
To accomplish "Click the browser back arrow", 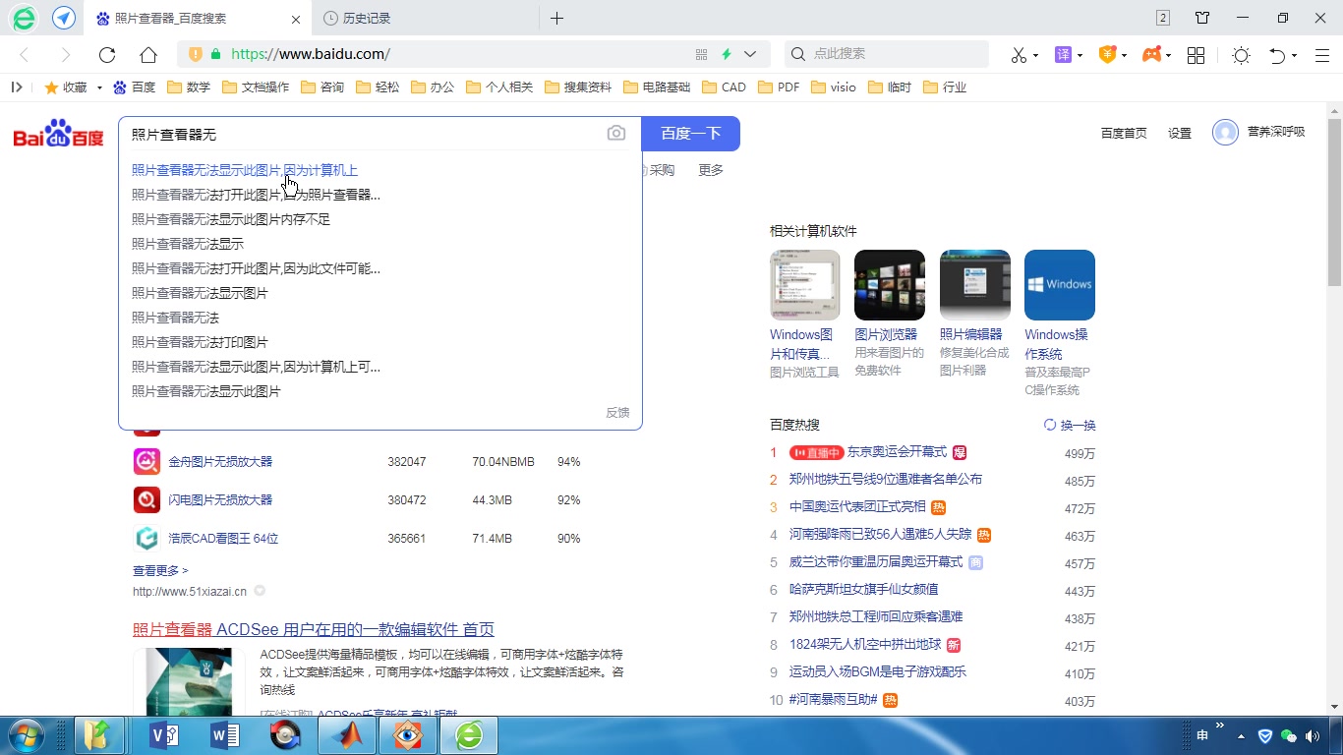I will click(25, 55).
